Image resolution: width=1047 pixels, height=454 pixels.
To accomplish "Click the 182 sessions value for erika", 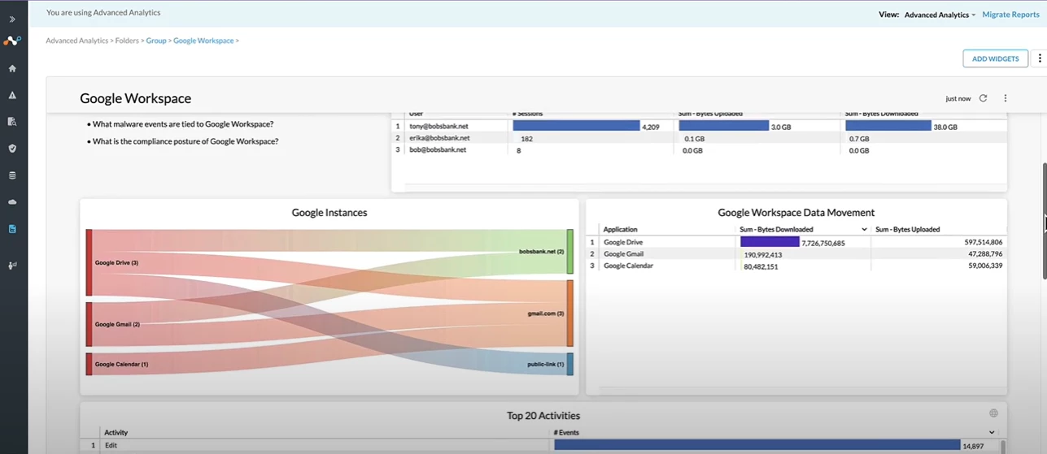I will pyautogui.click(x=526, y=139).
